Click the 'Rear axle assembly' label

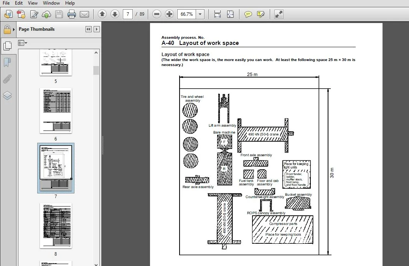[198, 187]
